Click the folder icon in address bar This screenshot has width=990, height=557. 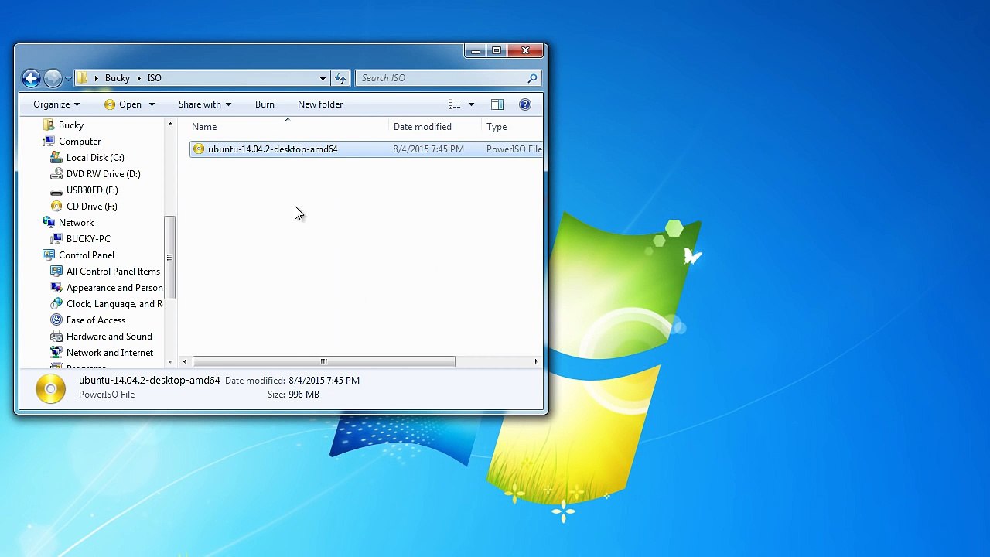point(83,78)
